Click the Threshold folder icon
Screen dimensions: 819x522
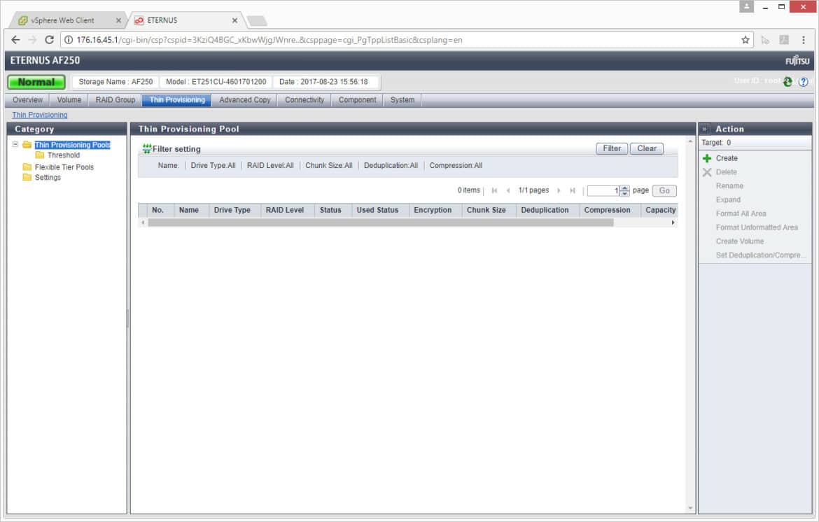40,155
